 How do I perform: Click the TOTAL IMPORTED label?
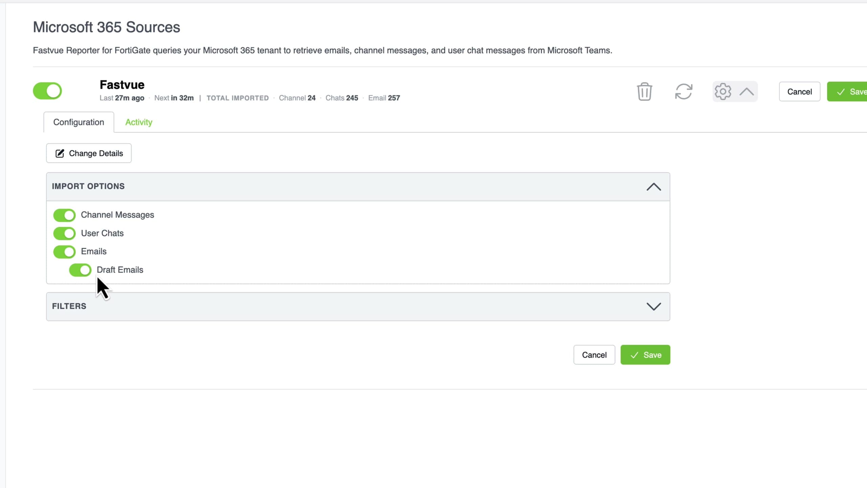click(x=237, y=98)
